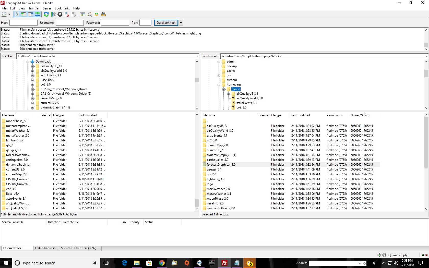429x268 pixels.
Task: Toggle processing of the transfer queue
Action: 53,14
